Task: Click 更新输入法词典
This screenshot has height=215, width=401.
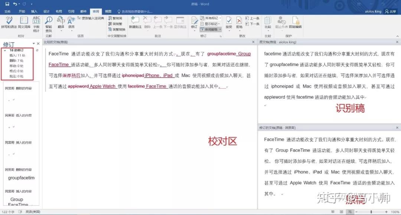Action: coord(91,18)
